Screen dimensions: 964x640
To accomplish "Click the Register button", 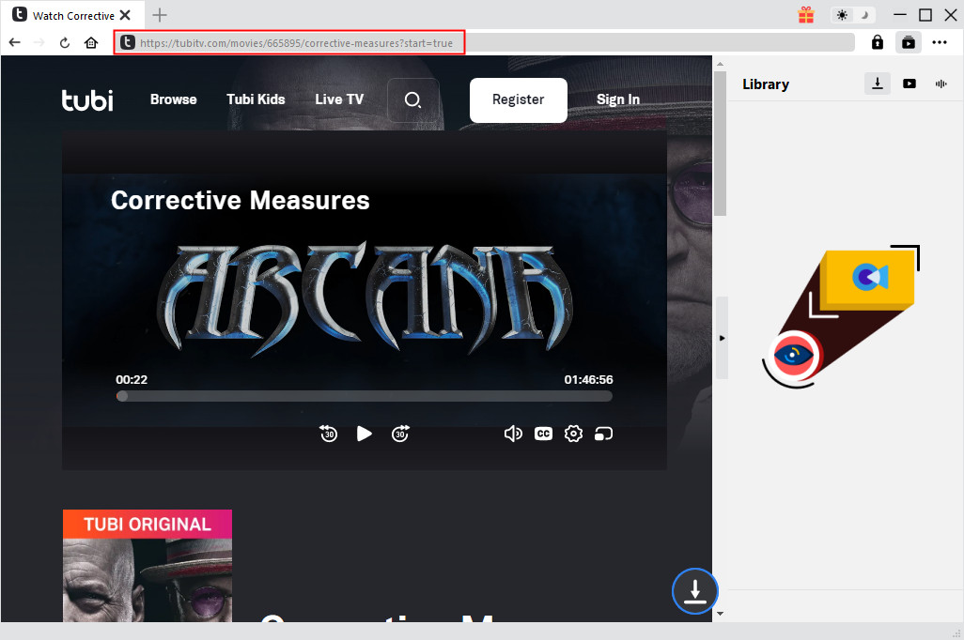I will (518, 99).
